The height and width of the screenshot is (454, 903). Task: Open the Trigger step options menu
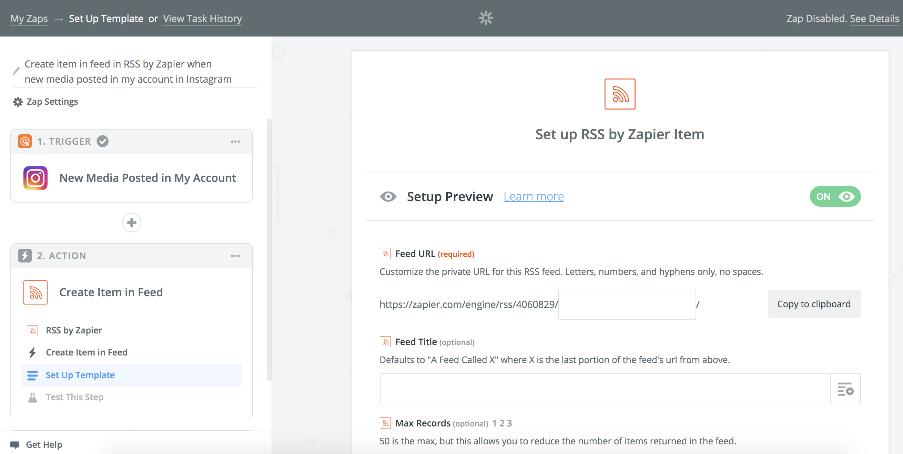coord(235,142)
